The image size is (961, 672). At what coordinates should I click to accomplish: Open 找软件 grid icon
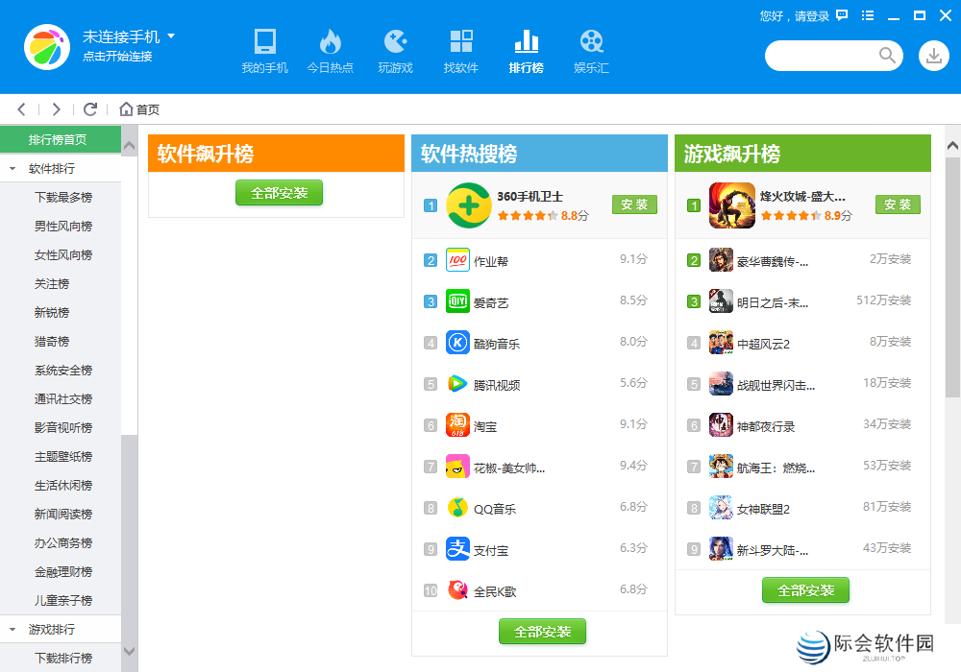click(460, 41)
